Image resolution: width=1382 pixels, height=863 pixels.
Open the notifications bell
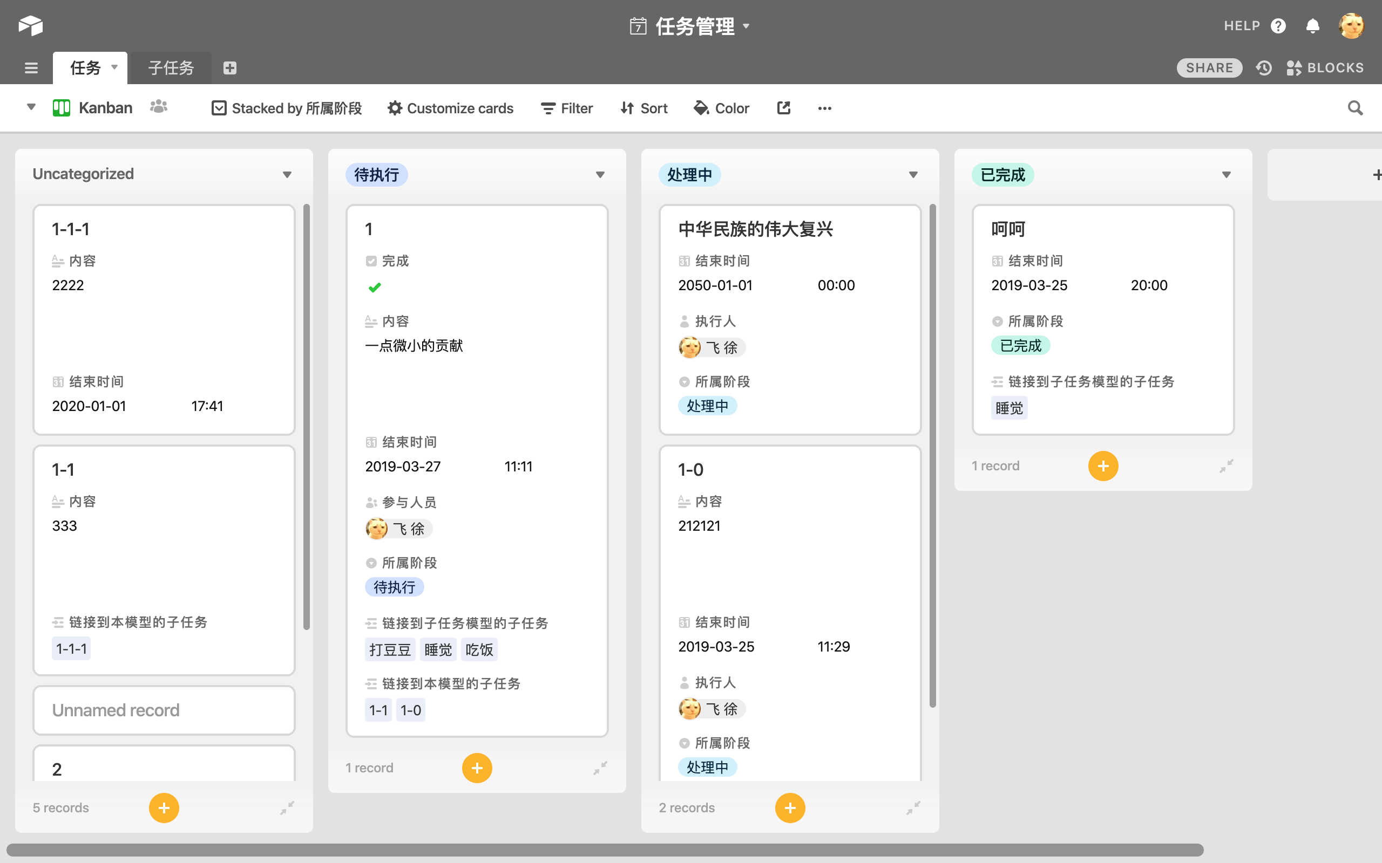1312,26
